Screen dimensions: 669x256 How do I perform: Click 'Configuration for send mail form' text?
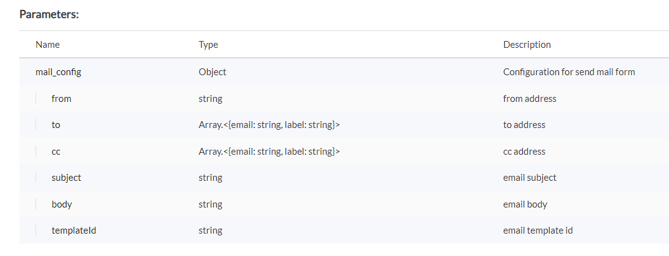pyautogui.click(x=569, y=72)
